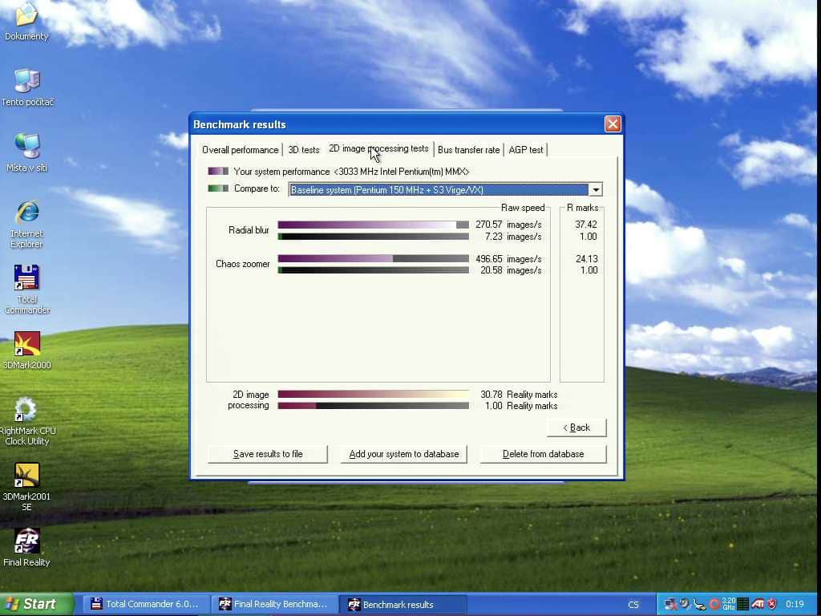Open the Start menu
This screenshot has height=616, width=821.
click(35, 604)
